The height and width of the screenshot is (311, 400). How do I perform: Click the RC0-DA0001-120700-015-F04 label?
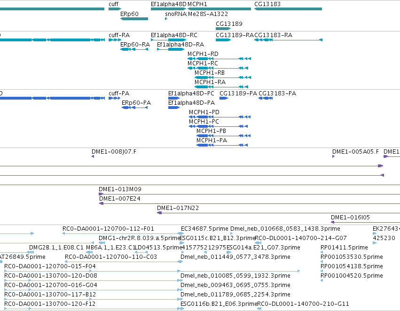[x=50, y=267]
